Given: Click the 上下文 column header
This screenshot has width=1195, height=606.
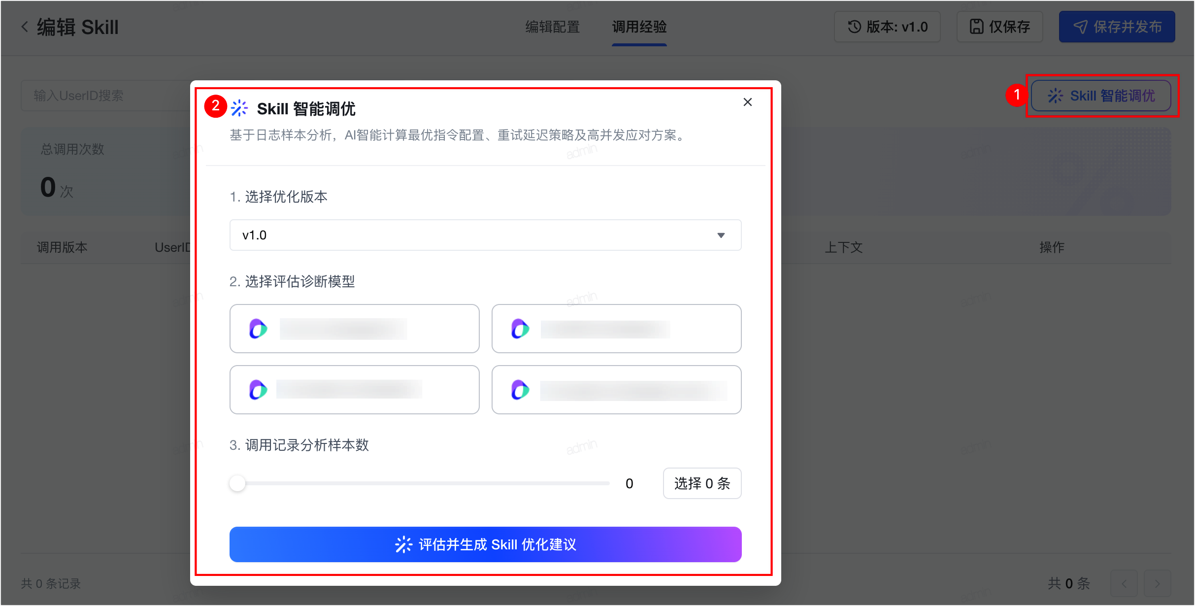Looking at the screenshot, I should [844, 247].
